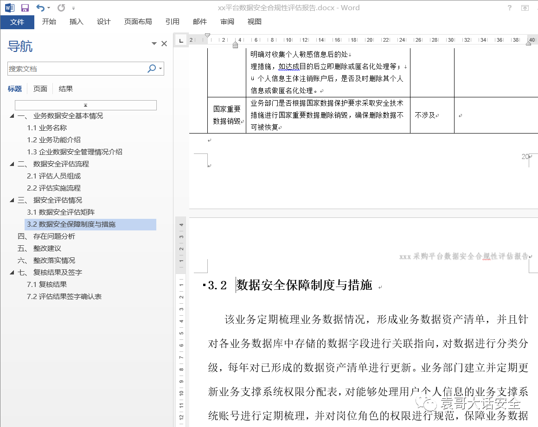Save the document via the Save icon

click(24, 7)
